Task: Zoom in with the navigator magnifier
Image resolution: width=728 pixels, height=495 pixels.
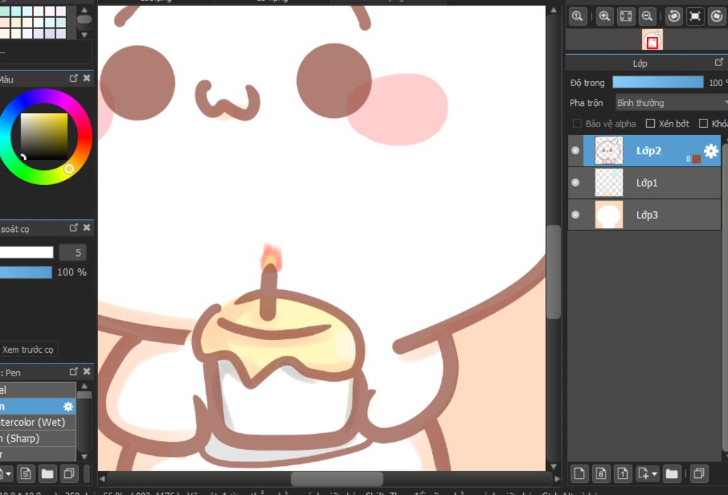Action: 604,17
